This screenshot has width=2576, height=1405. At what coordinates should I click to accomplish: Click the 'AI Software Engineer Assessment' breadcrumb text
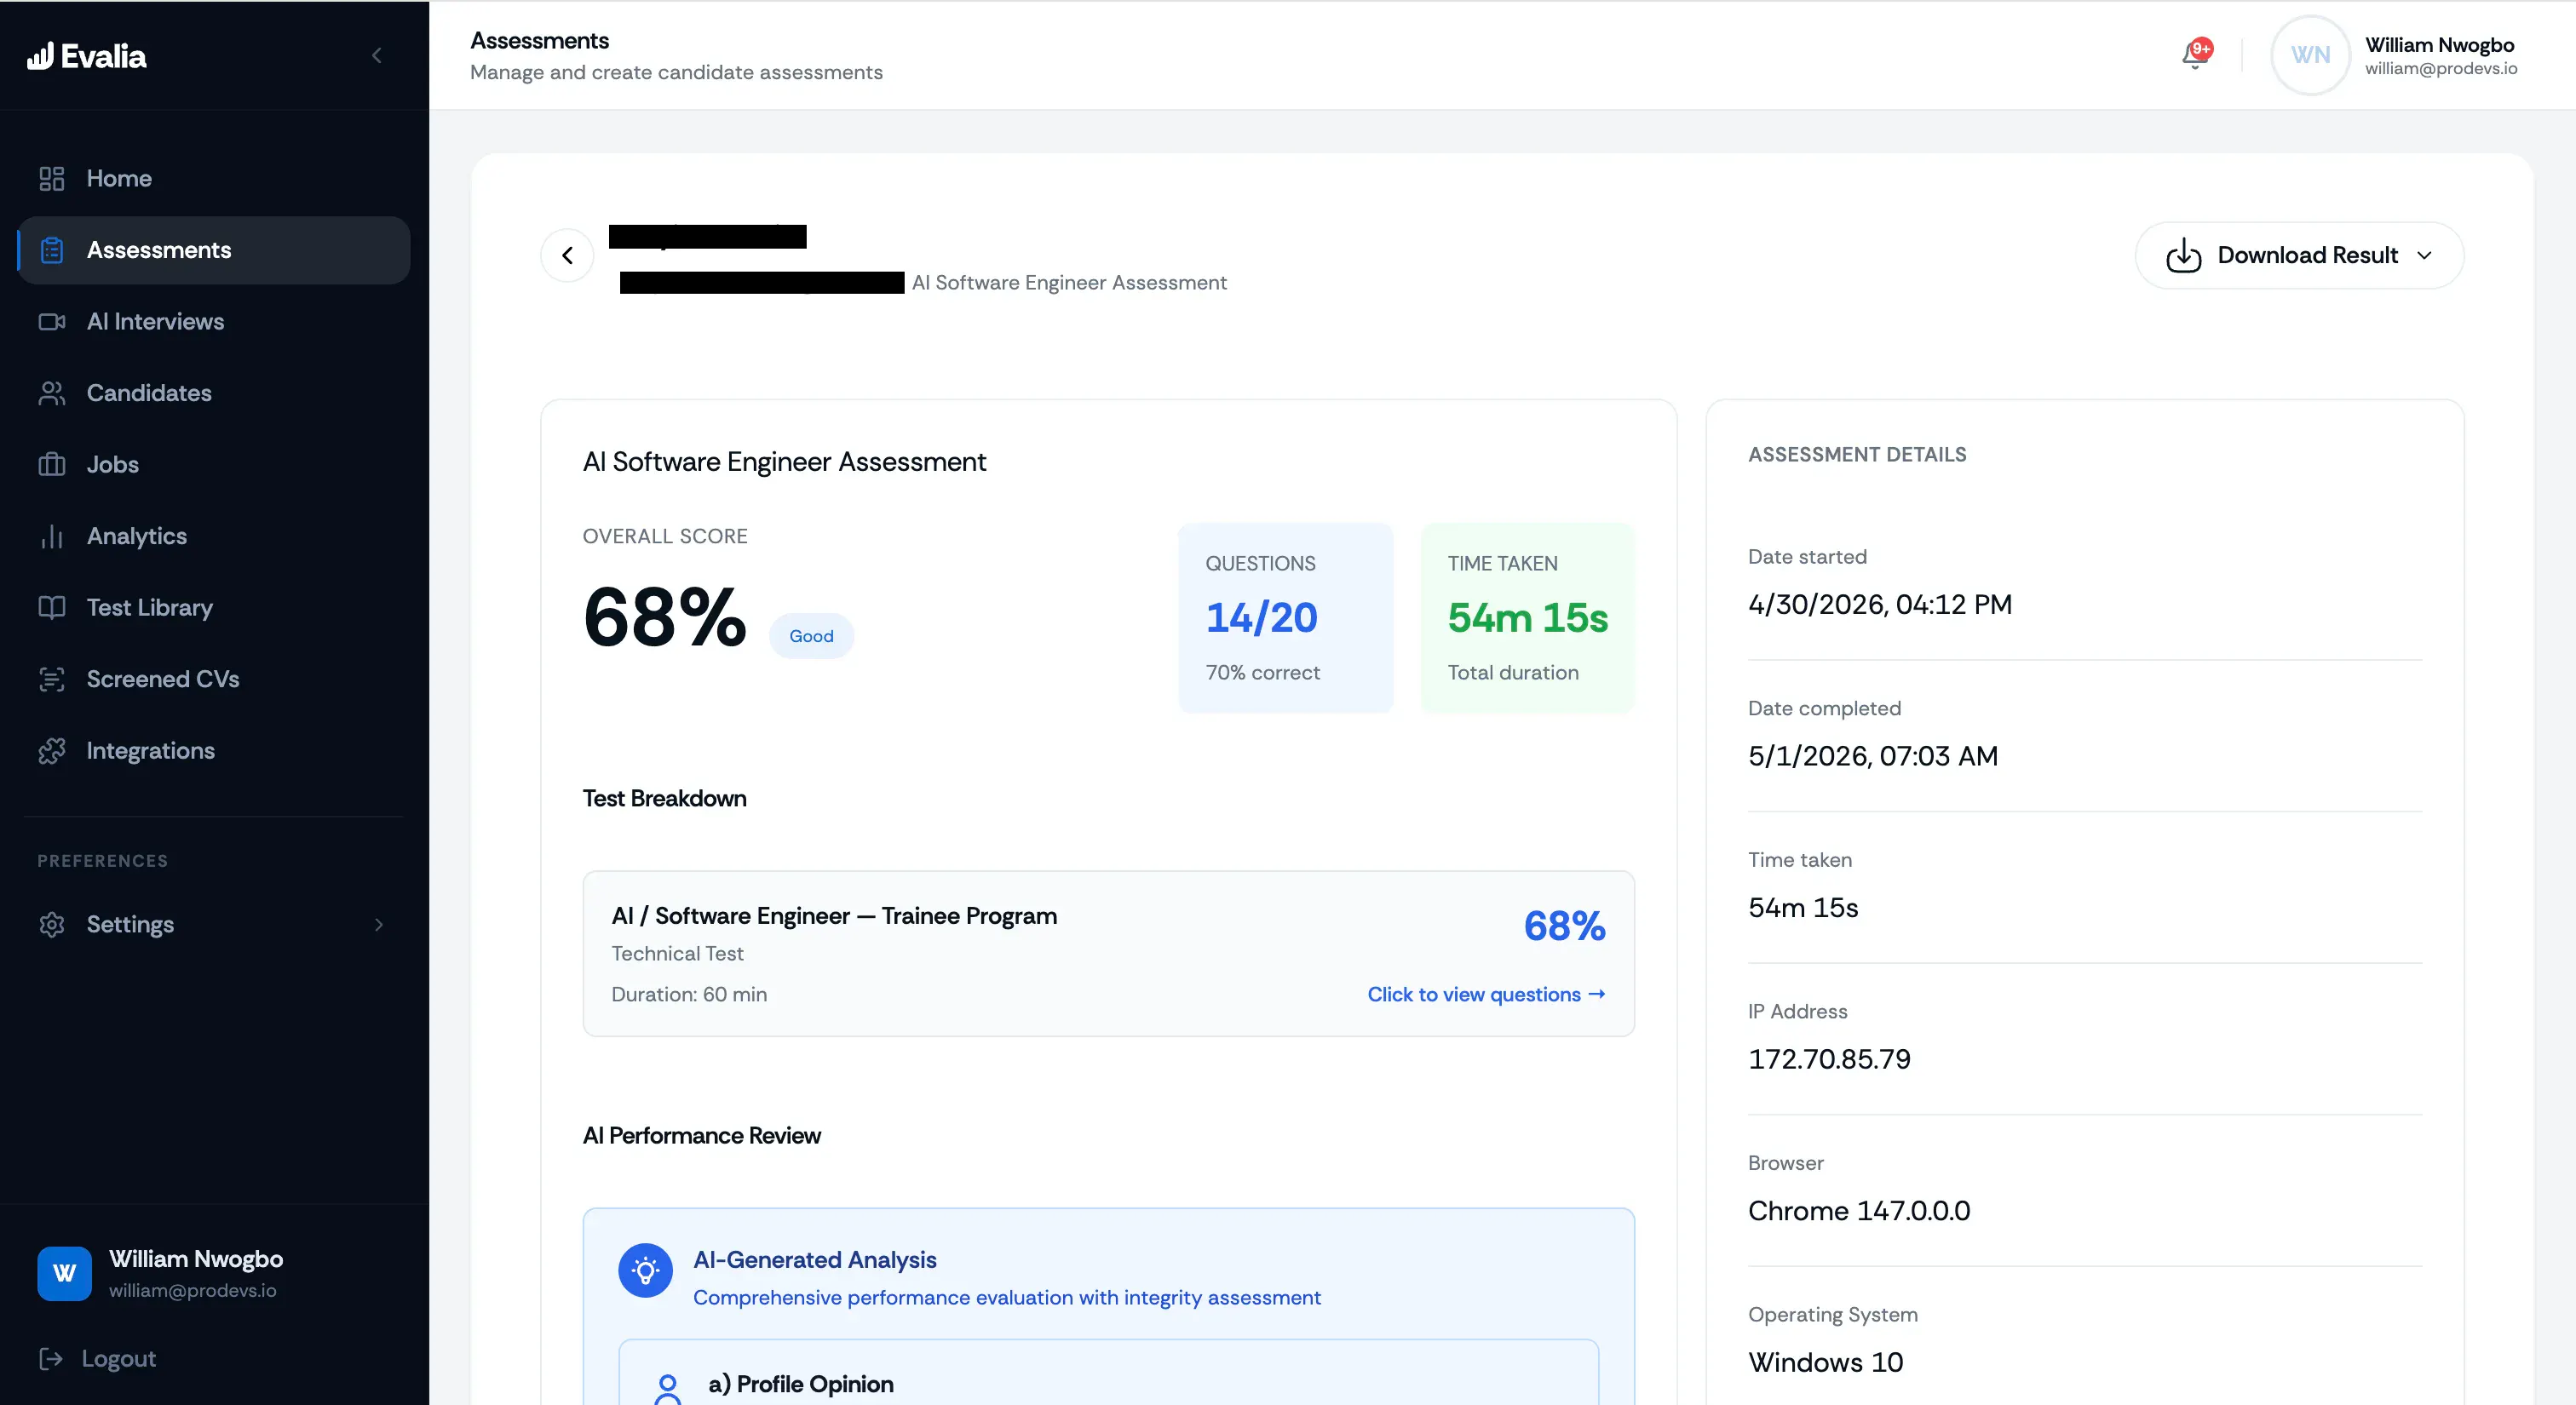(x=1069, y=283)
